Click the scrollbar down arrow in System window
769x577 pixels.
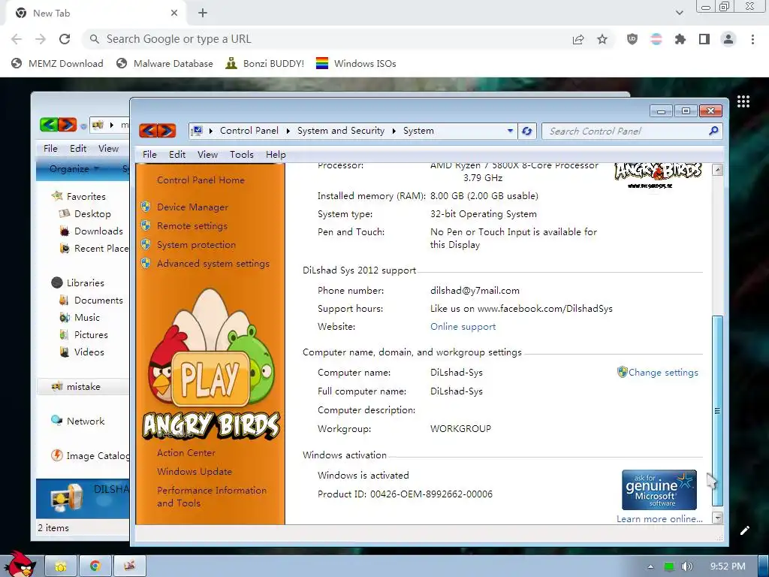point(717,518)
